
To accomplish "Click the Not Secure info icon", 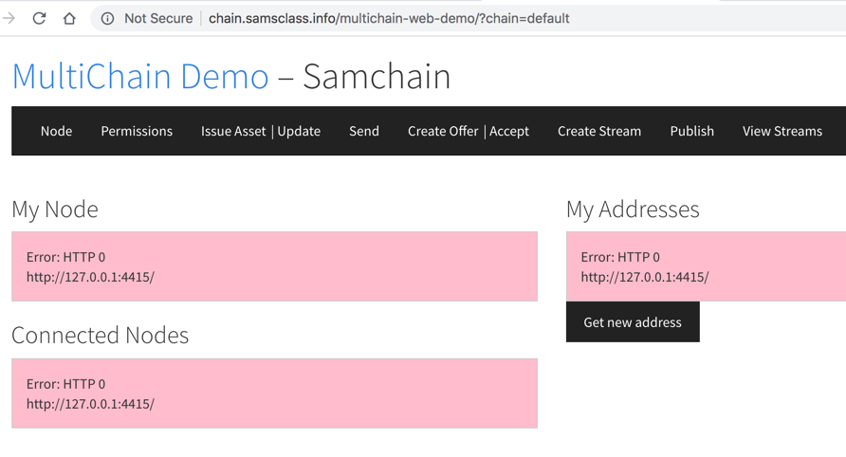I will point(108,18).
